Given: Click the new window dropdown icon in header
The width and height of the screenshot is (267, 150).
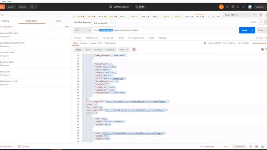Looking at the screenshot, I should point(33,7).
